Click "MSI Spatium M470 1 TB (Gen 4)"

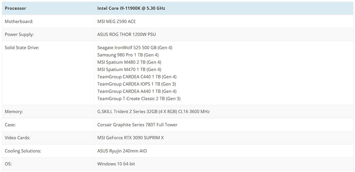click(129, 69)
